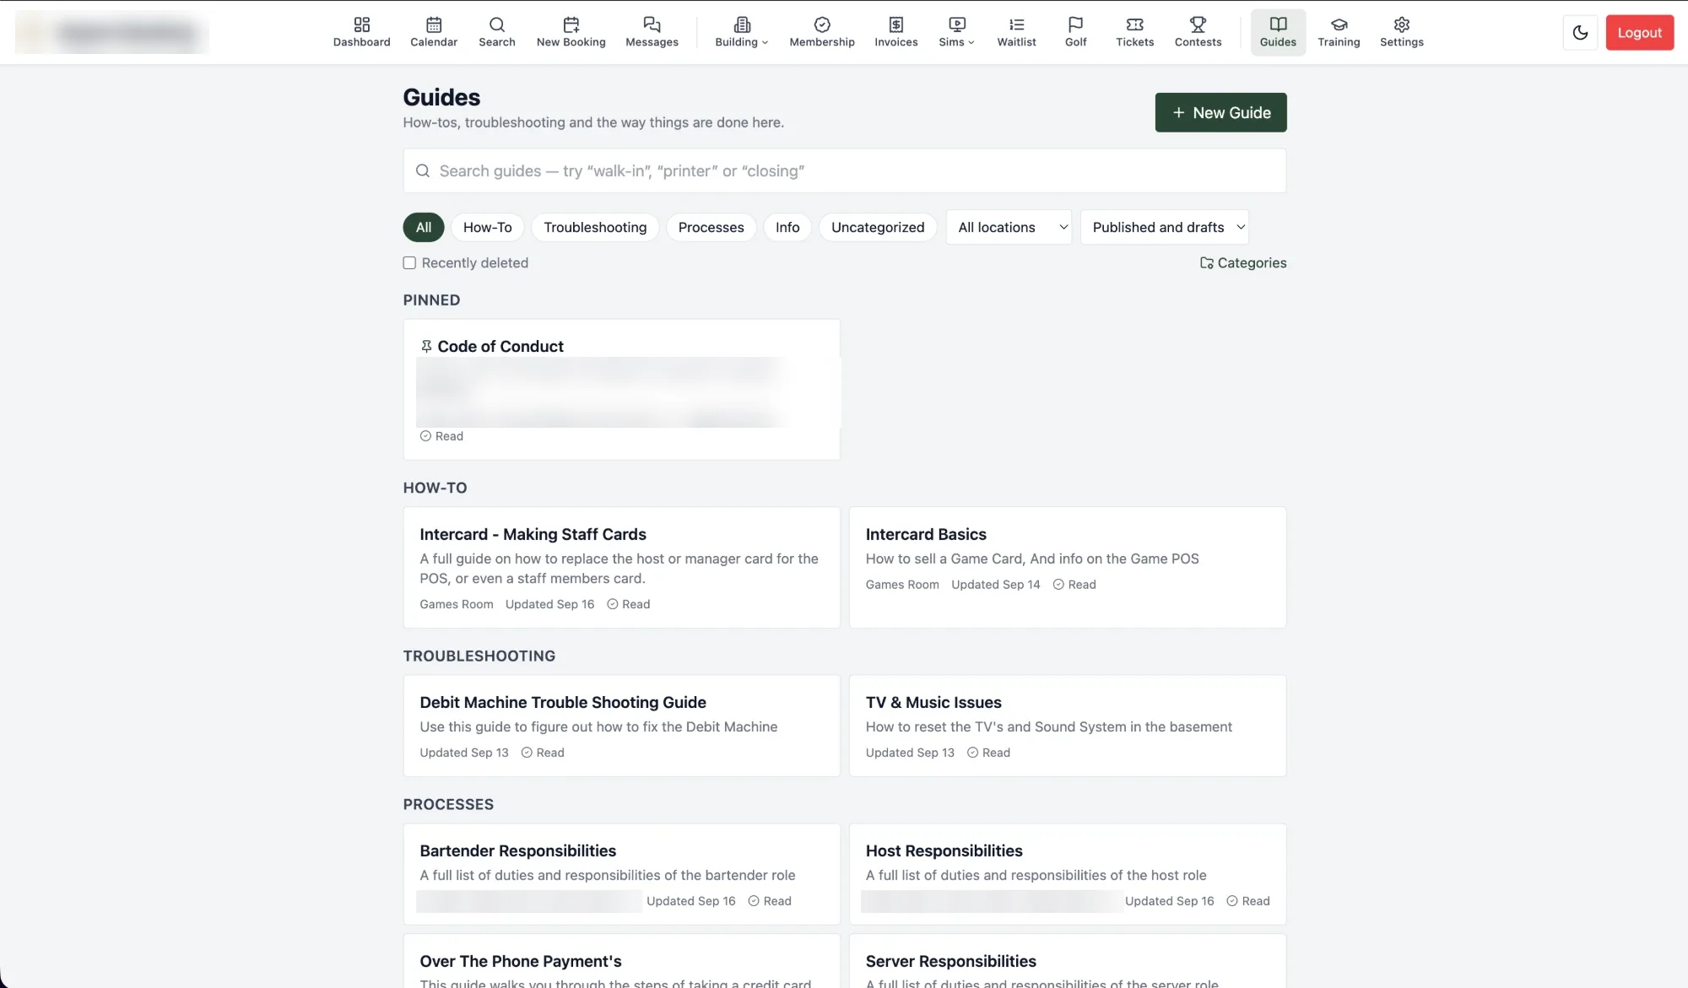Screen dimensions: 1688x988
Task: Filter guides by Uncategorized
Action: [878, 228]
